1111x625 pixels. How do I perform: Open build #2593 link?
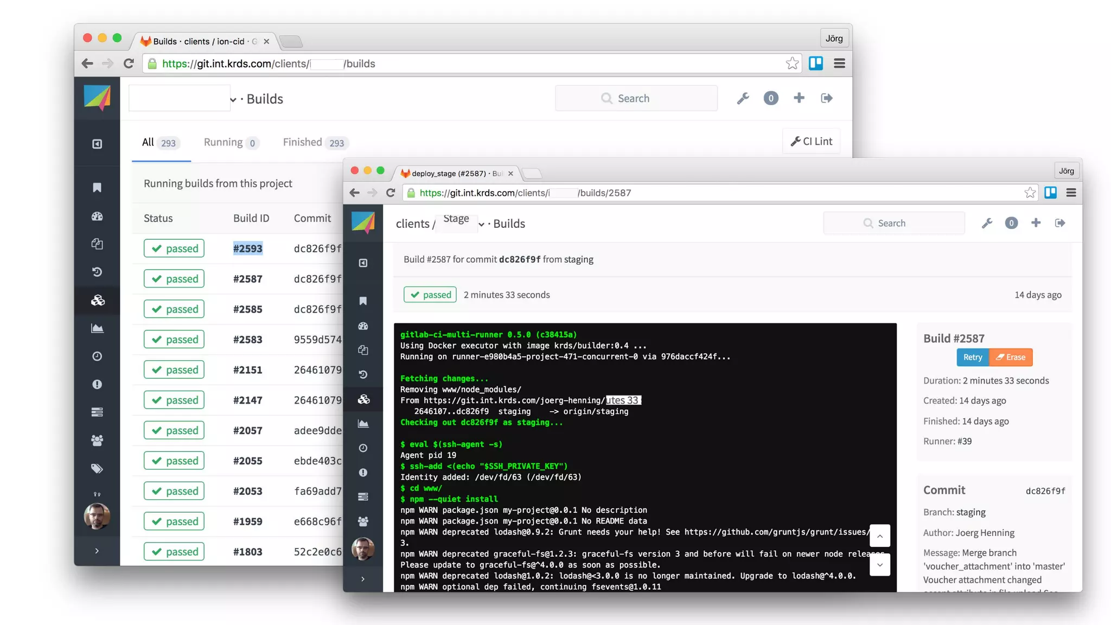click(x=248, y=248)
